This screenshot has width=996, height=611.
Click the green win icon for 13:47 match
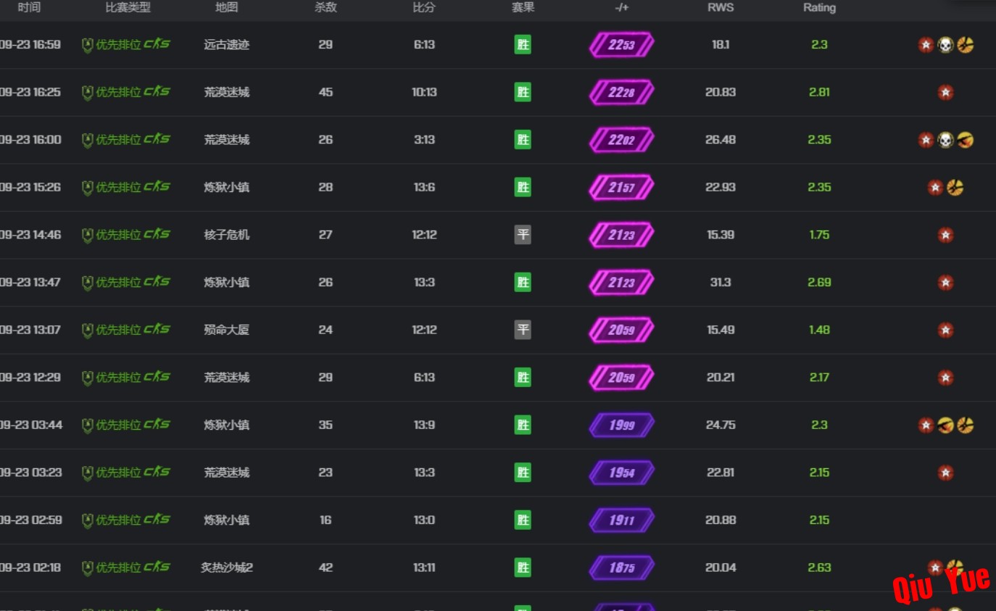point(523,282)
